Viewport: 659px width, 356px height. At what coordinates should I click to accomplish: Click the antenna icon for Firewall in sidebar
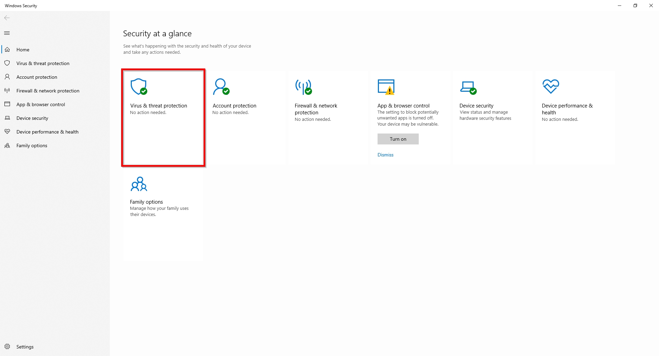(7, 91)
